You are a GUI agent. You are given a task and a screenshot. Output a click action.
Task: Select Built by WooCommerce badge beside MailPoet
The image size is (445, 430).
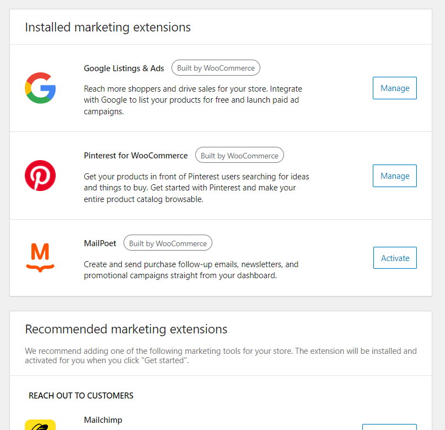coord(168,243)
